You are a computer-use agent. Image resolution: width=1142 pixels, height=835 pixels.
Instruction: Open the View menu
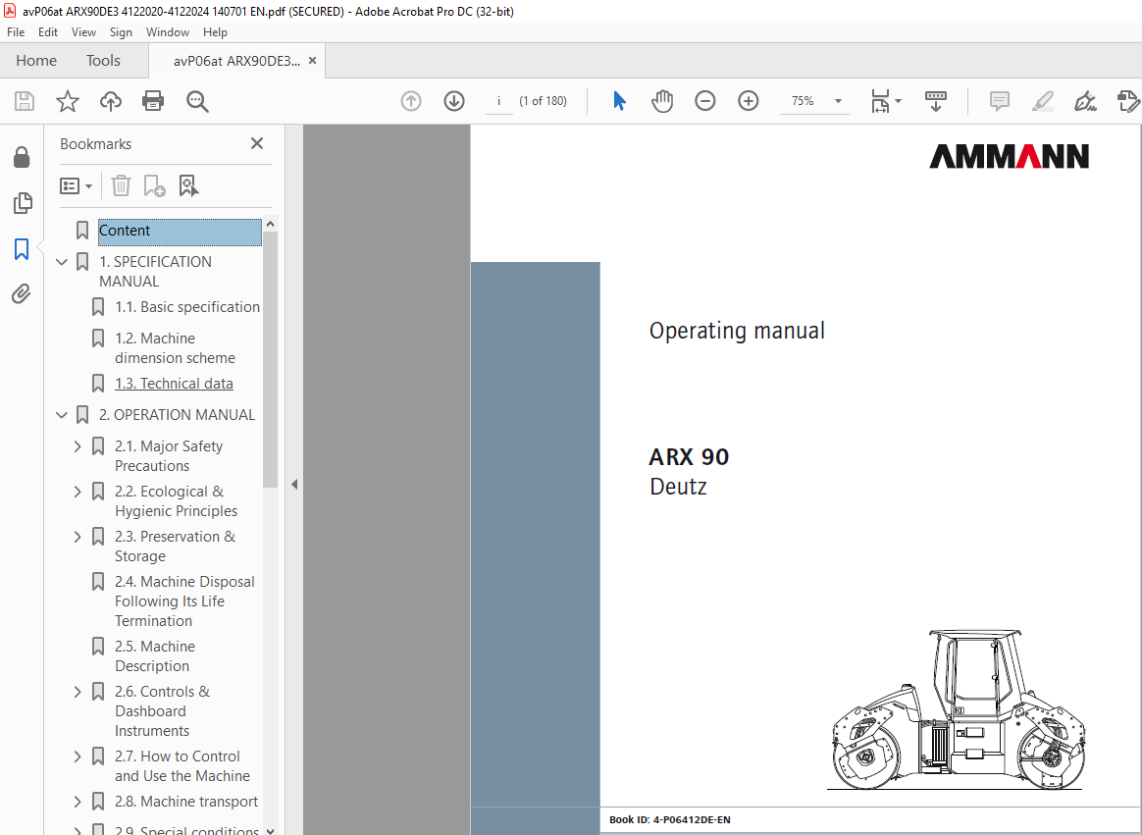pyautogui.click(x=83, y=32)
